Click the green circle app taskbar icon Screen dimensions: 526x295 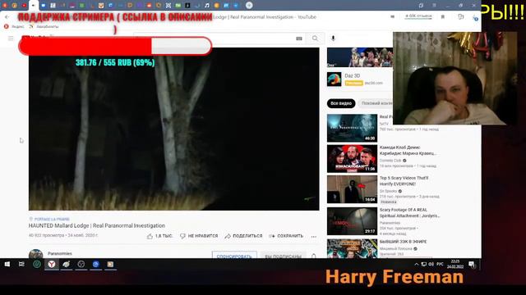[x=37, y=264]
